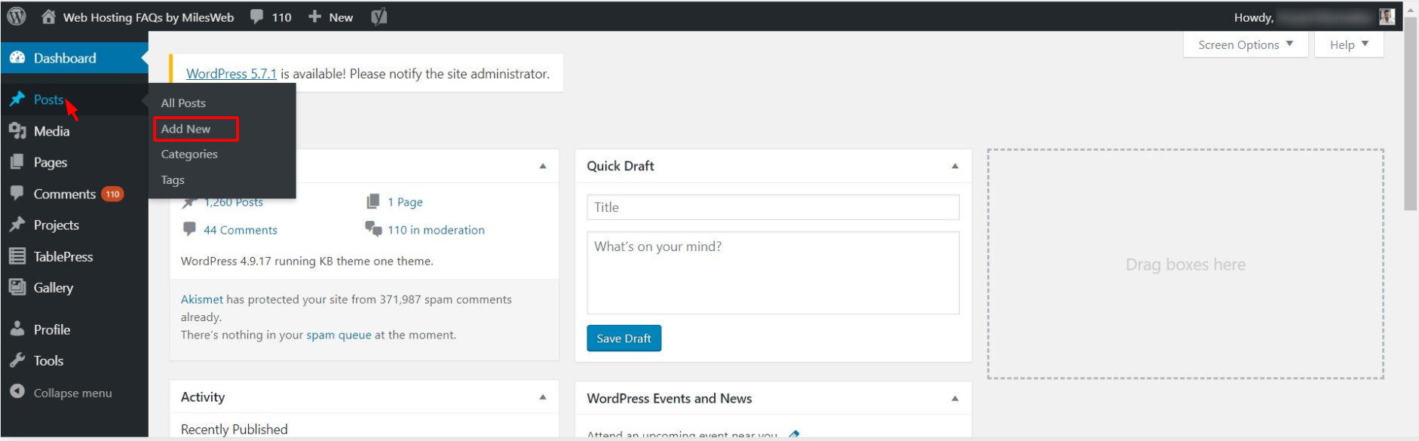Open Tags from Posts submenu
This screenshot has height=441, width=1419.
[173, 179]
